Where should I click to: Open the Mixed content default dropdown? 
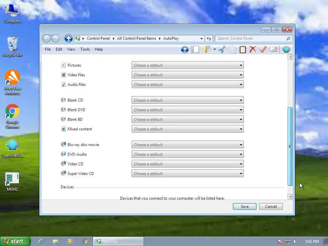[x=188, y=129]
